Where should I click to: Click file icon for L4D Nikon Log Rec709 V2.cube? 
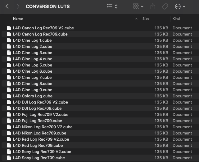click(x=9, y=127)
